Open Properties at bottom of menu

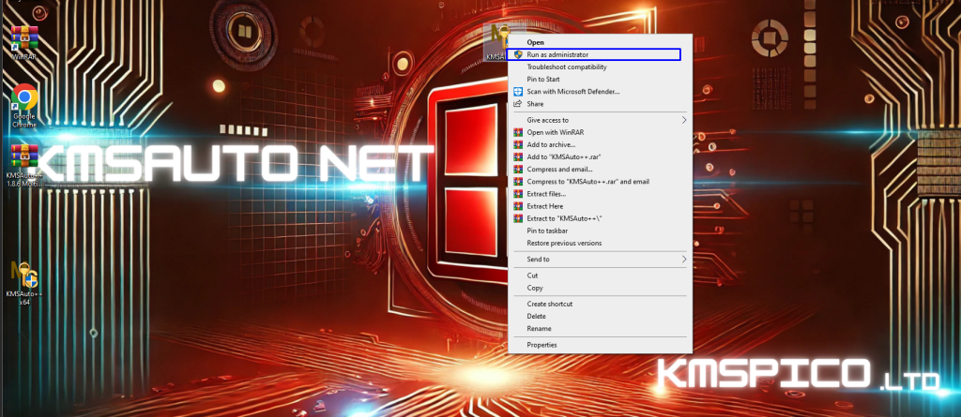point(542,345)
